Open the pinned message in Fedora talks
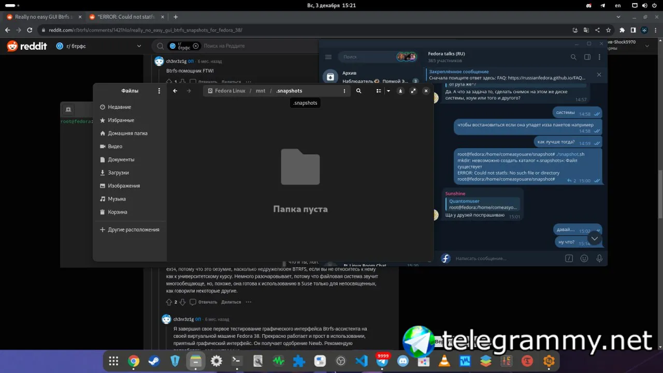This screenshot has width=663, height=373. pos(508,75)
